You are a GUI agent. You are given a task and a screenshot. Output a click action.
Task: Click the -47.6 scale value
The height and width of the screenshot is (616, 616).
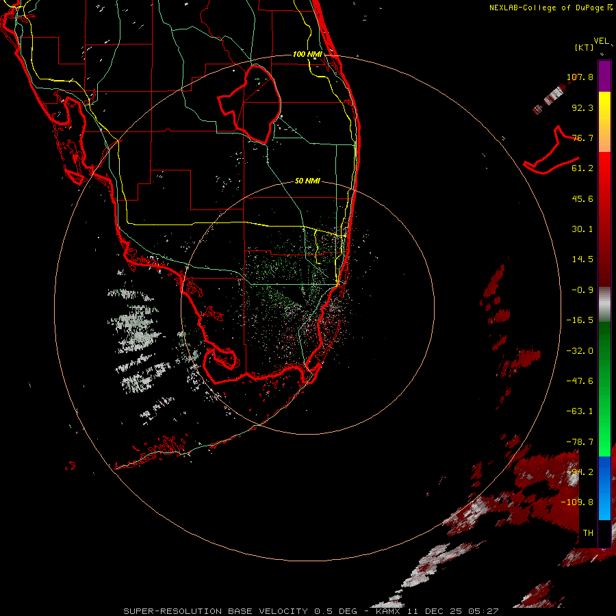(x=580, y=381)
